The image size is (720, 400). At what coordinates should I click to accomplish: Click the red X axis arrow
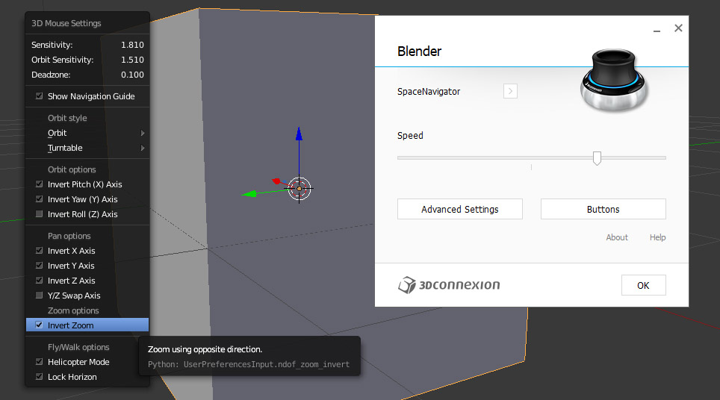tap(276, 181)
